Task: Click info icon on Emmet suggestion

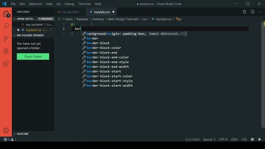Action: [x=182, y=34]
